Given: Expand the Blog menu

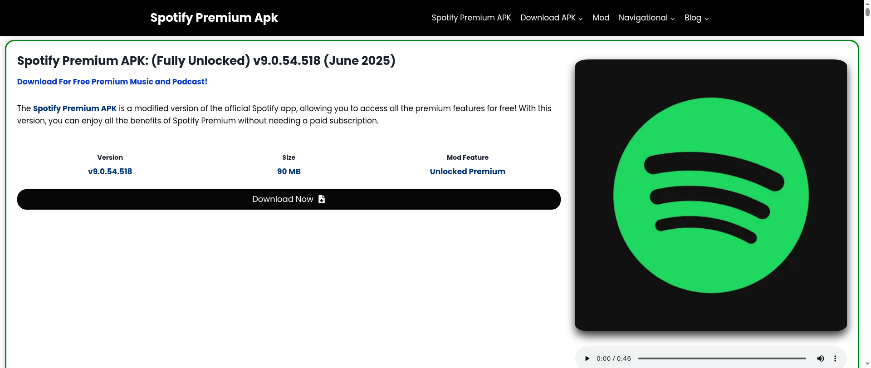Looking at the screenshot, I should pyautogui.click(x=697, y=18).
